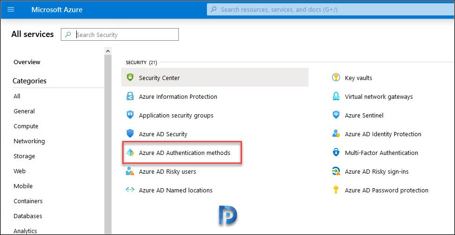Screen dimensions: 455x235
Task: Click the Azure Sentinel shield icon
Action: 336,115
